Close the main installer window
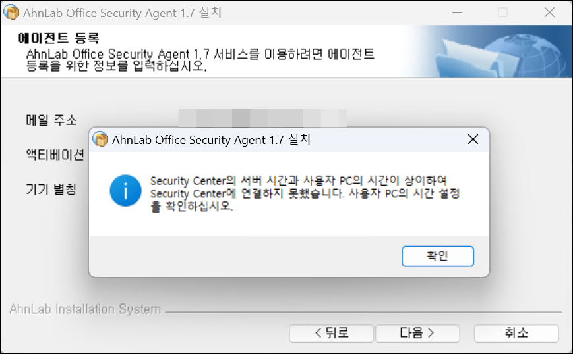This screenshot has width=573, height=354. (549, 13)
